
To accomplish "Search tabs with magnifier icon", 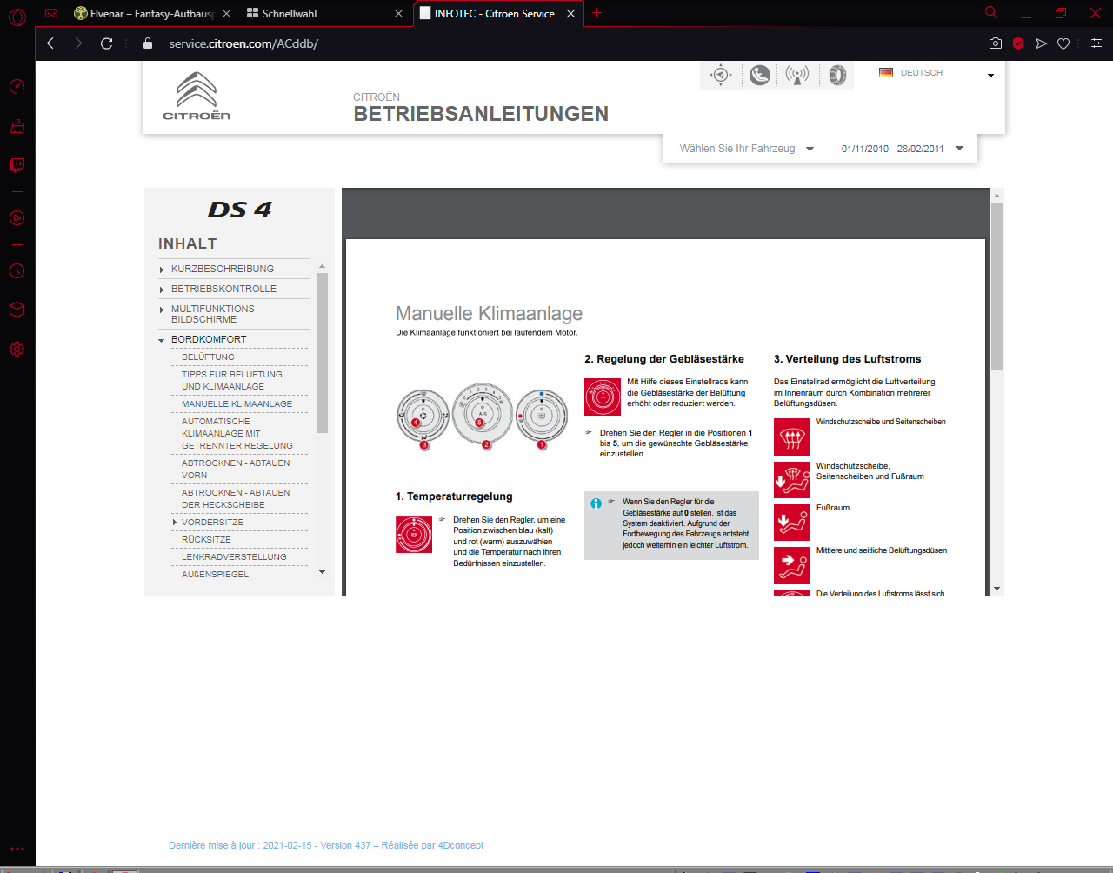I will (x=990, y=12).
